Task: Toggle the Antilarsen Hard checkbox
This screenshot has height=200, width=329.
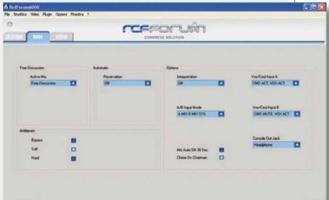Action: (x=73, y=158)
